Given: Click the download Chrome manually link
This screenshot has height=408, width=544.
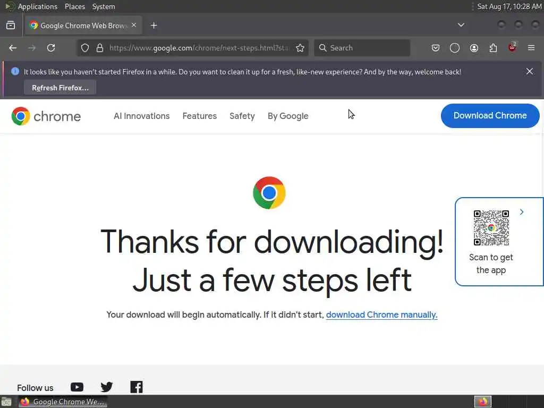Looking at the screenshot, I should click(x=381, y=314).
